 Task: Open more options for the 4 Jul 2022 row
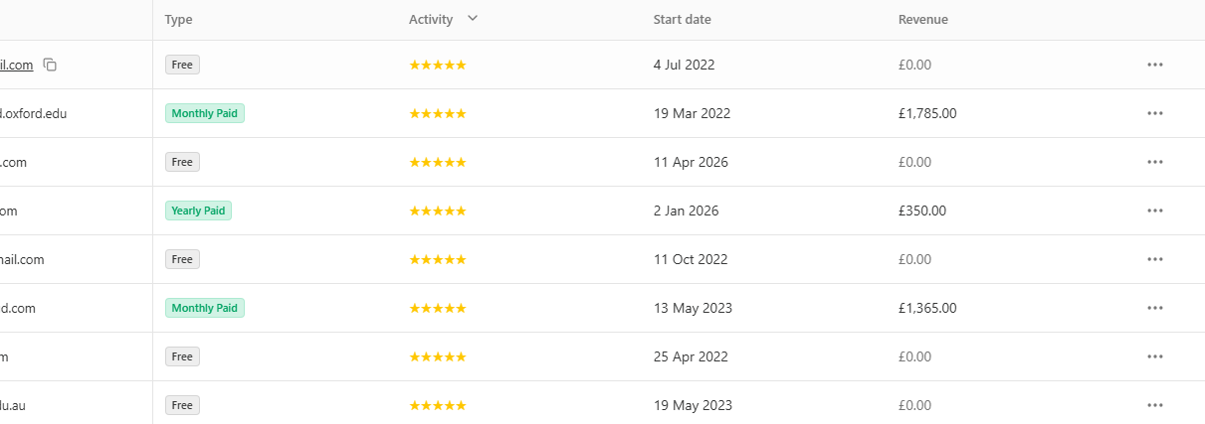coord(1155,65)
